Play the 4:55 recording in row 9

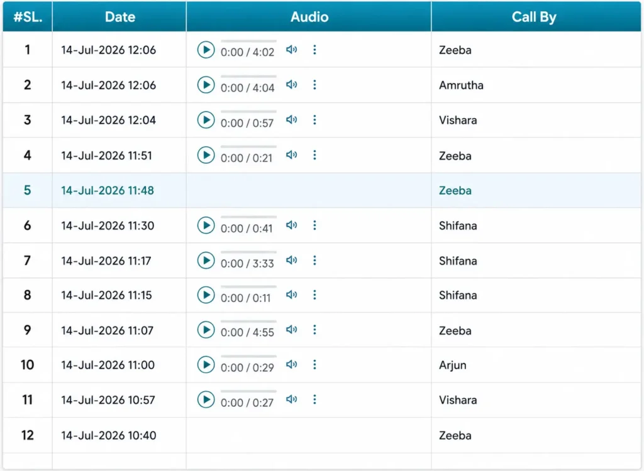tap(206, 330)
